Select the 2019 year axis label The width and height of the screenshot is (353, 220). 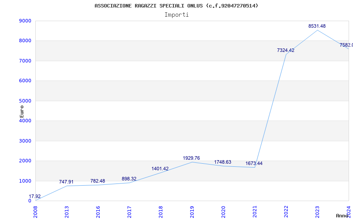192,211
